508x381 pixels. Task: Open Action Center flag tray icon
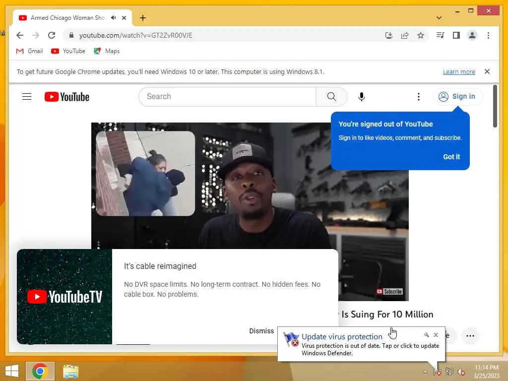(x=437, y=372)
